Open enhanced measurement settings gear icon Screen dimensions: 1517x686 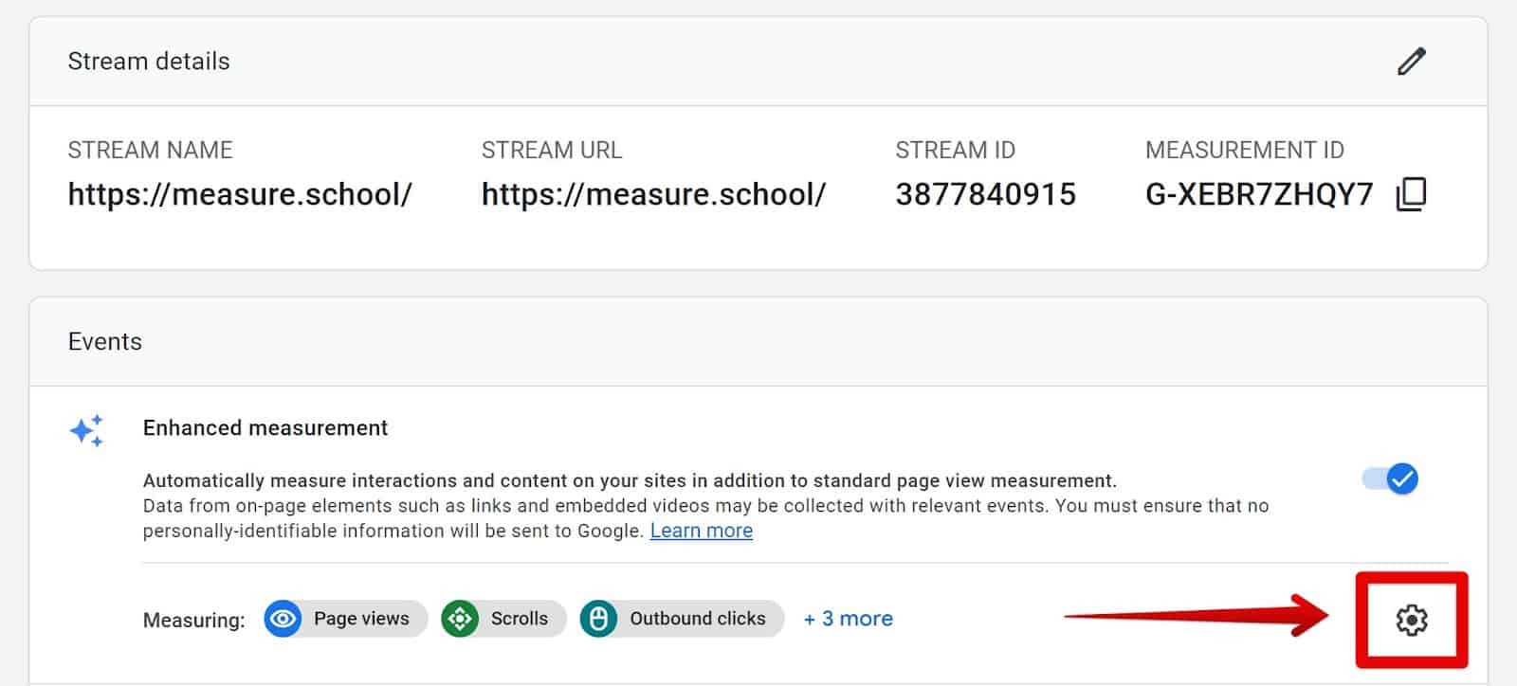click(1411, 620)
